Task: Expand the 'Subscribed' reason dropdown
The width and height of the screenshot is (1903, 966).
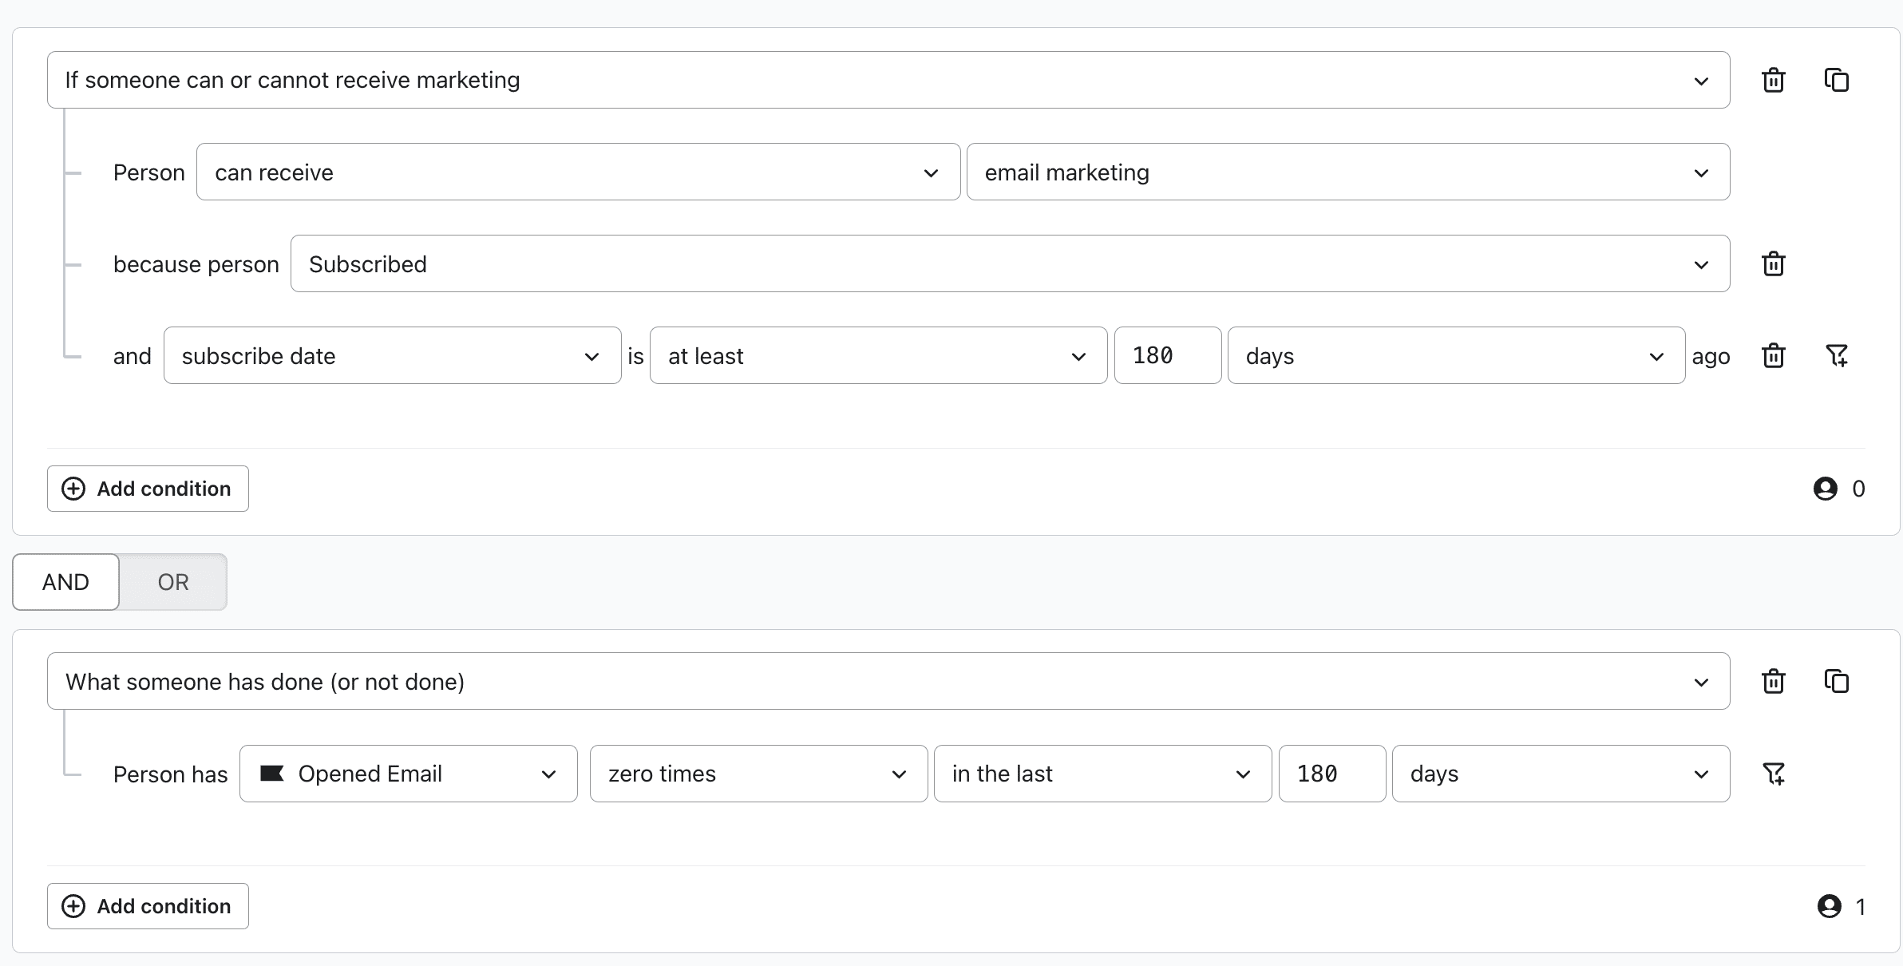Action: [x=1010, y=264]
